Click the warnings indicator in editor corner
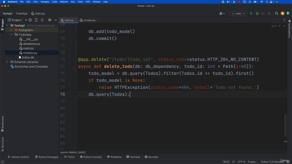 click(x=274, y=26)
